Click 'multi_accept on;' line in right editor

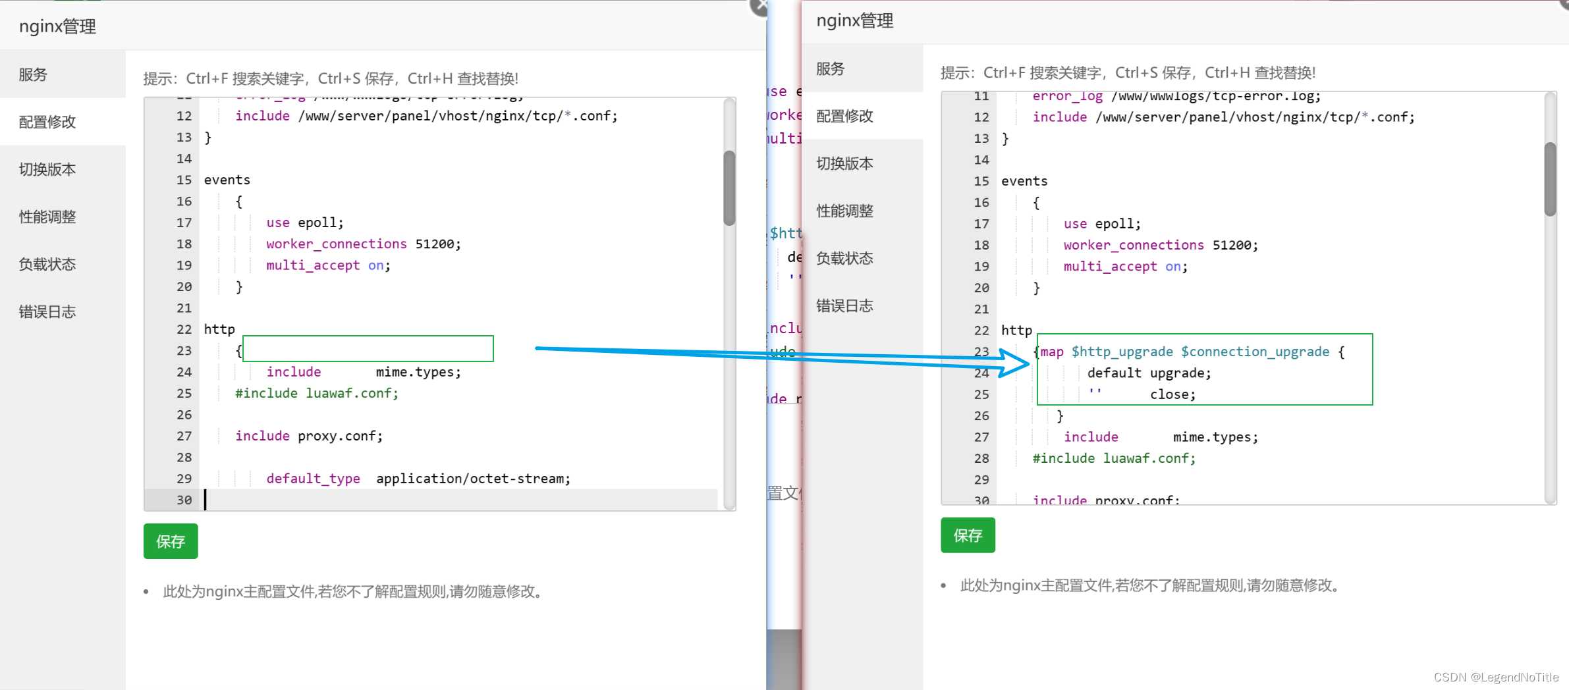point(1125,267)
